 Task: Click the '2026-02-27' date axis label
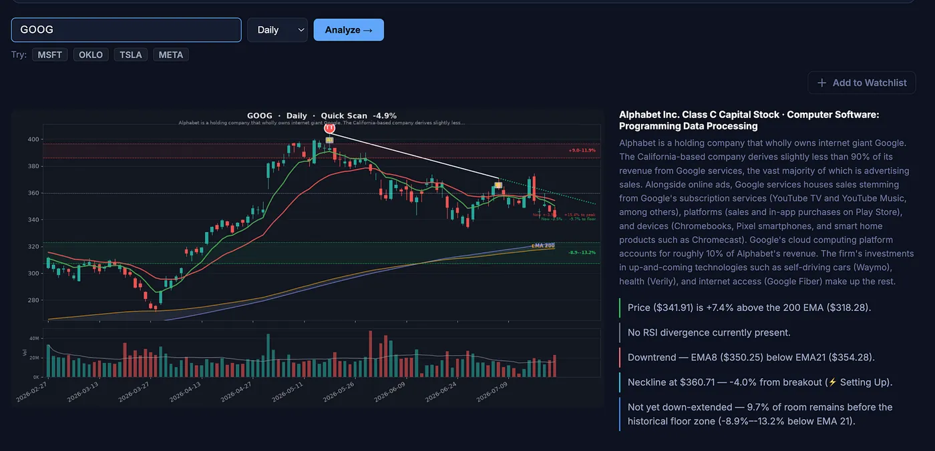point(31,392)
